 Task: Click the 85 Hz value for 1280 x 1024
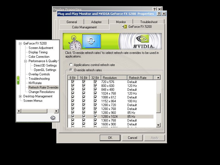(x=131, y=117)
